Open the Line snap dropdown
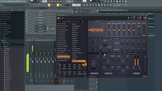The height and width of the screenshot is (91, 162). pyautogui.click(x=67, y=5)
